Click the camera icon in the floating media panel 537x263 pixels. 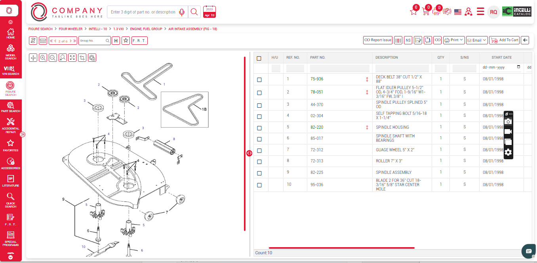pos(508,122)
